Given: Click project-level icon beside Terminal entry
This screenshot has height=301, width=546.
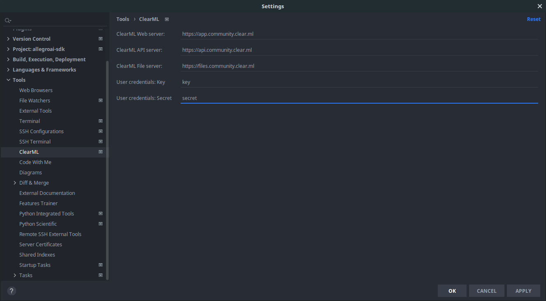Looking at the screenshot, I should [100, 121].
